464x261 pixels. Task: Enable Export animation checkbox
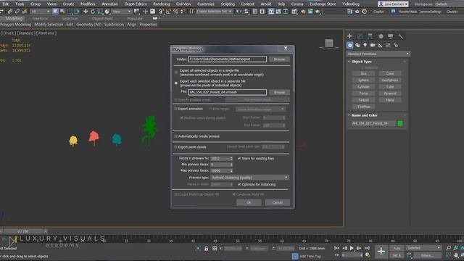click(175, 109)
